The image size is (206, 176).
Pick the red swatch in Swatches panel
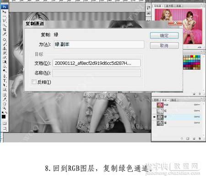point(192,57)
